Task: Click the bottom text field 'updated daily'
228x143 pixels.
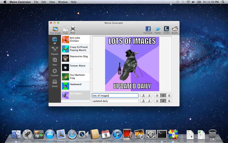Action: [115, 101]
